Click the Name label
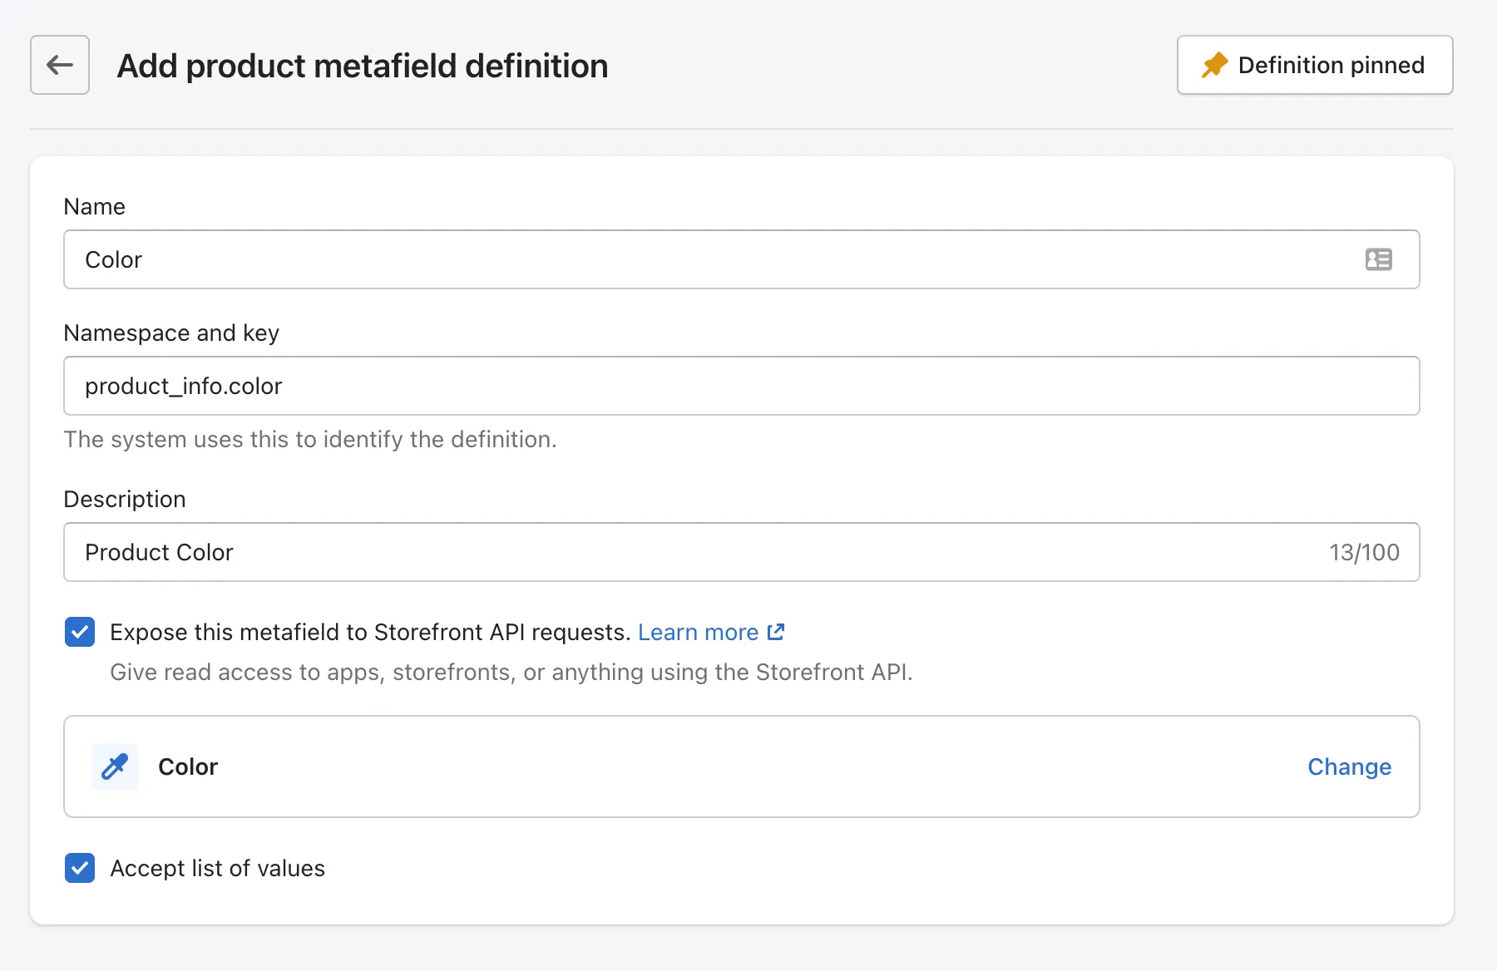 pyautogui.click(x=95, y=206)
